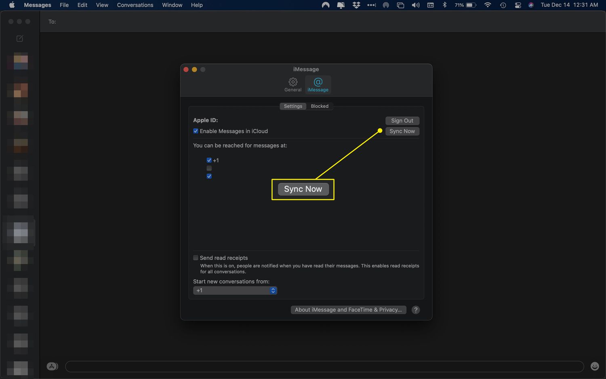Open Wi-Fi status menu
Screen dimensions: 606x379
[x=488, y=5]
